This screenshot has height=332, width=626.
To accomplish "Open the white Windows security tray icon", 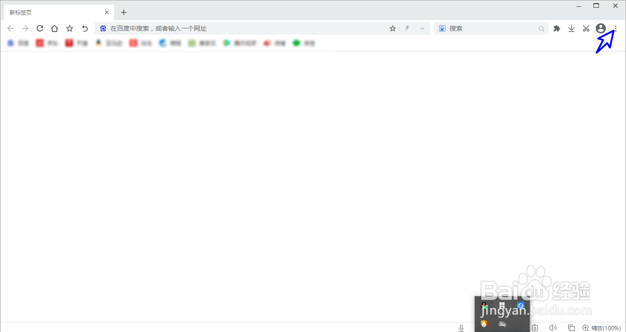I will pos(502,305).
